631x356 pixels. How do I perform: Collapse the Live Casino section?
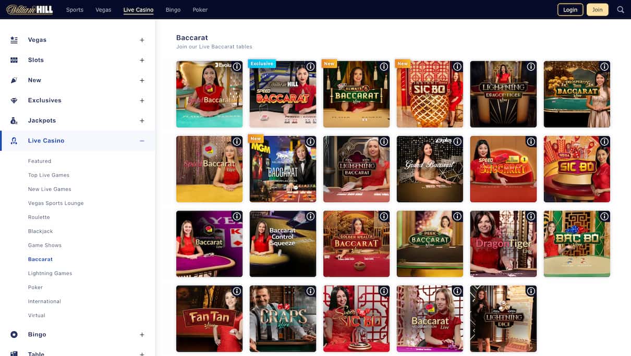click(x=142, y=141)
